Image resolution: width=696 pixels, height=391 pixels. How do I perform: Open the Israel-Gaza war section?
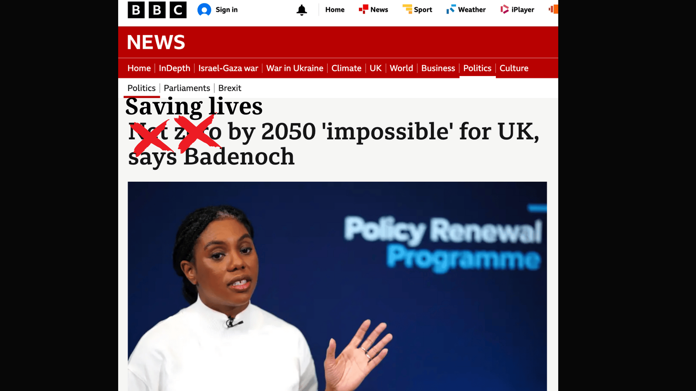(228, 68)
